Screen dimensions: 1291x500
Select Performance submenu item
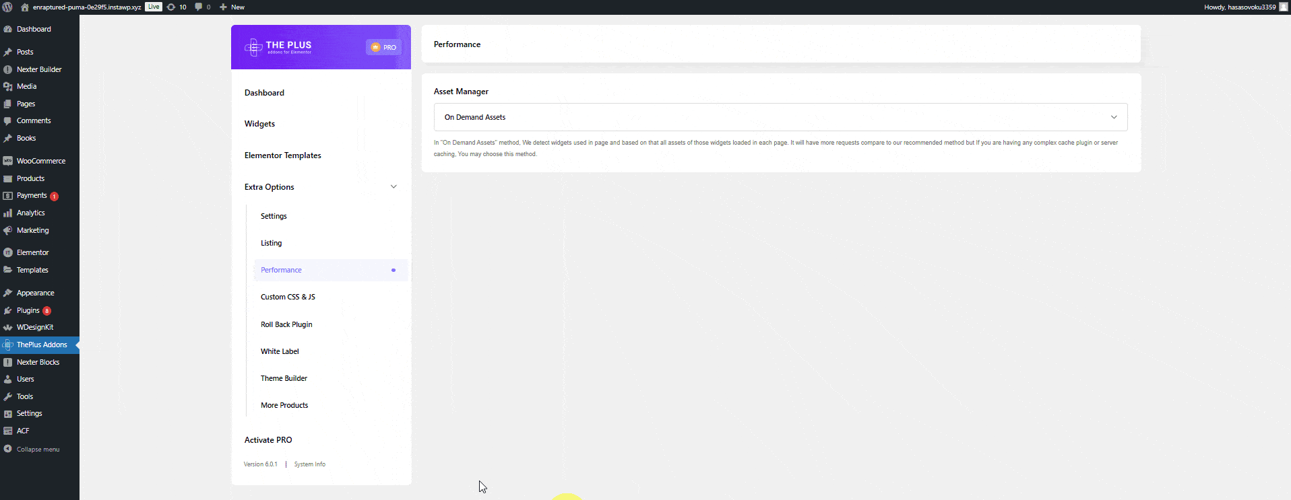(x=331, y=270)
